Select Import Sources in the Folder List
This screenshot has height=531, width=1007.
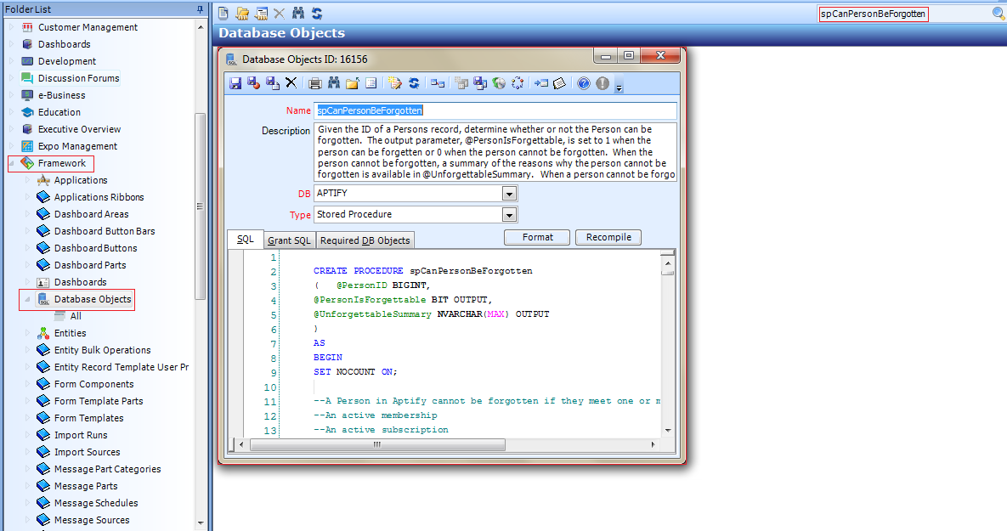(87, 452)
